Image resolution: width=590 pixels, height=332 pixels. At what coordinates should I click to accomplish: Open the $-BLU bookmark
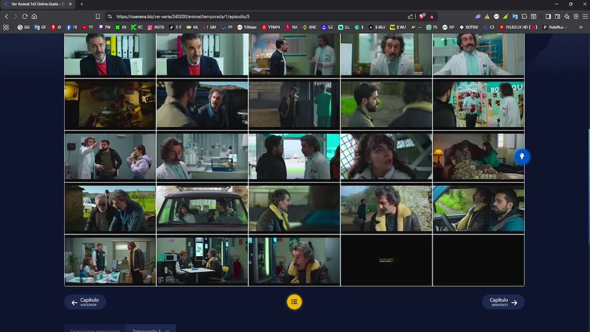point(377,27)
